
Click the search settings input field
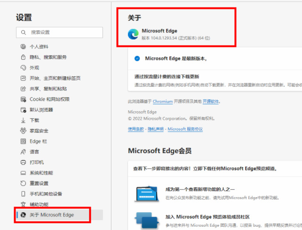pyautogui.click(x=59, y=32)
